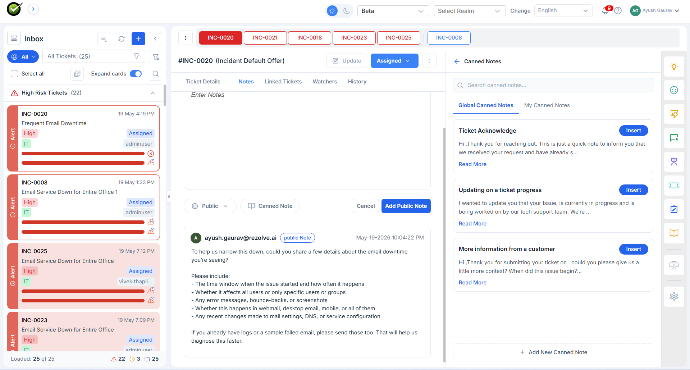Screen dimensions: 690x370
Task: Create a new ticket with plus button
Action: click(138, 39)
